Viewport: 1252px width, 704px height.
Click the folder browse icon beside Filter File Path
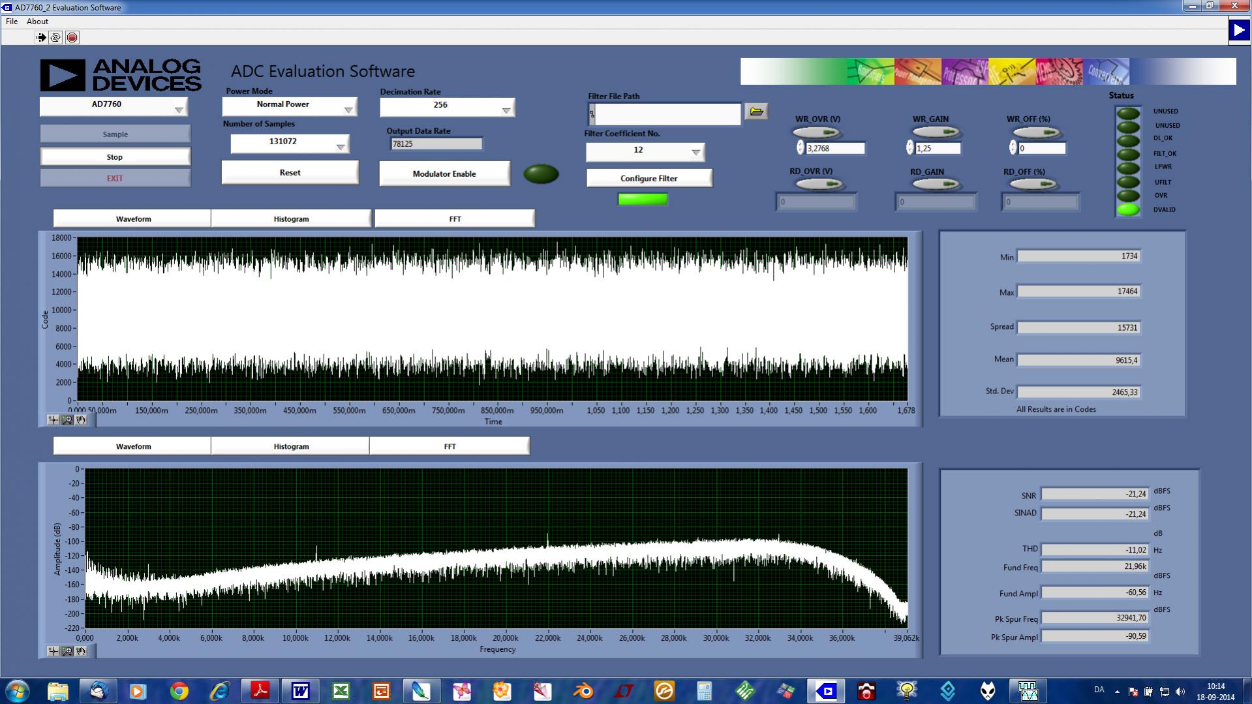pyautogui.click(x=756, y=112)
